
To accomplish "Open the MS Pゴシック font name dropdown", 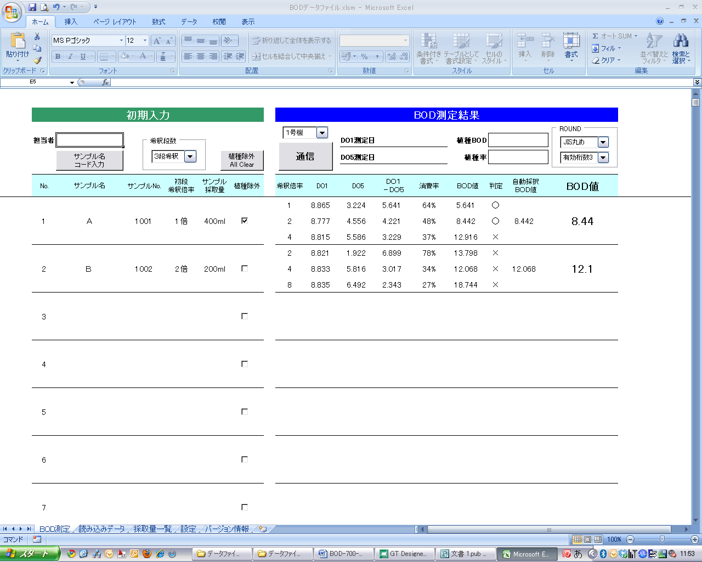I will 121,41.
